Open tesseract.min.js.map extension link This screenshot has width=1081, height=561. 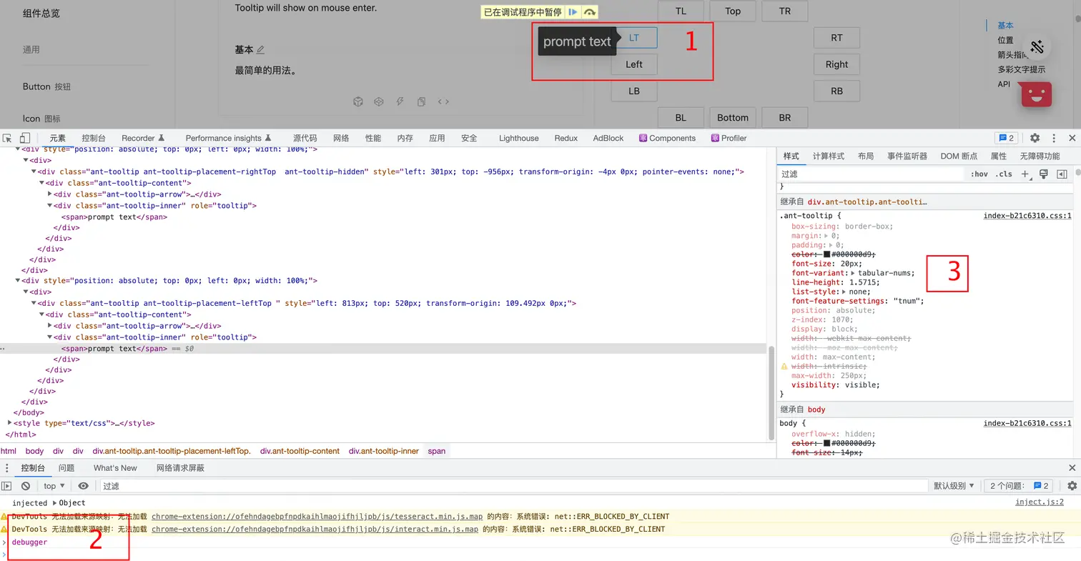(x=315, y=517)
